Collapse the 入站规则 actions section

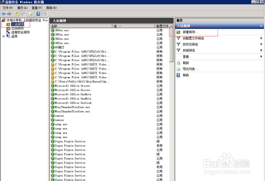point(261,26)
